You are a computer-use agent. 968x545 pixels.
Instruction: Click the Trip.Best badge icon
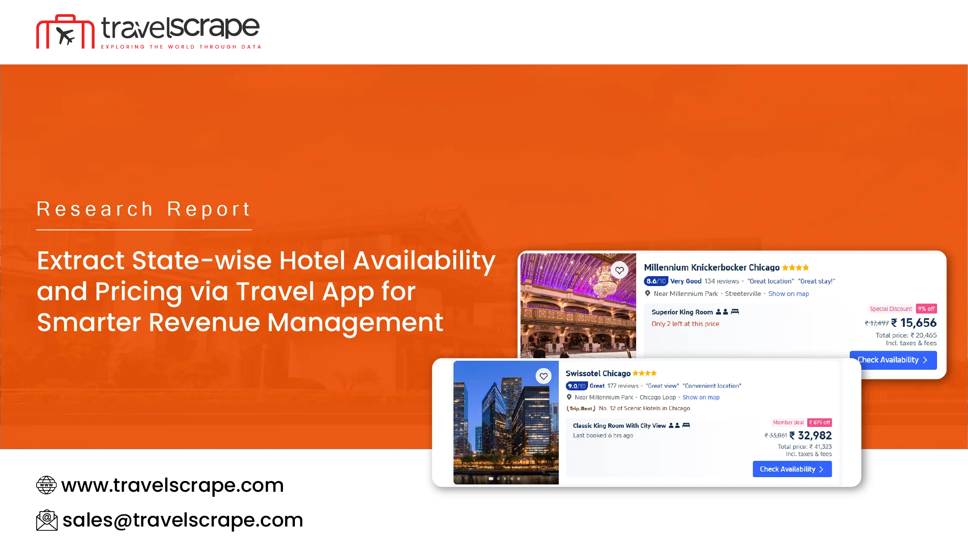581,408
